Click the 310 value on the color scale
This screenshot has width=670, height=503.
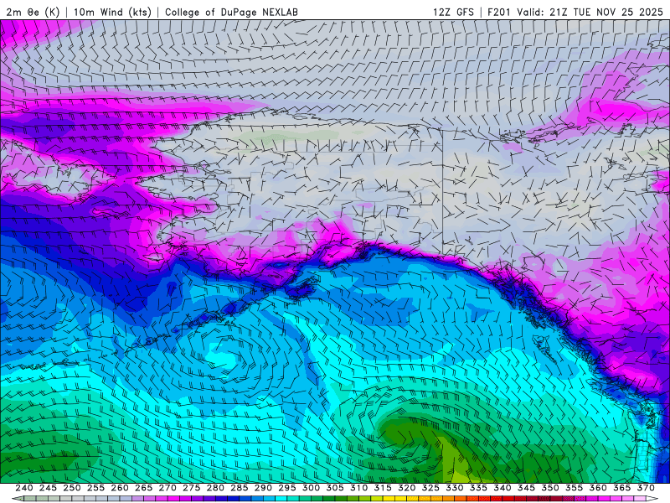click(359, 488)
